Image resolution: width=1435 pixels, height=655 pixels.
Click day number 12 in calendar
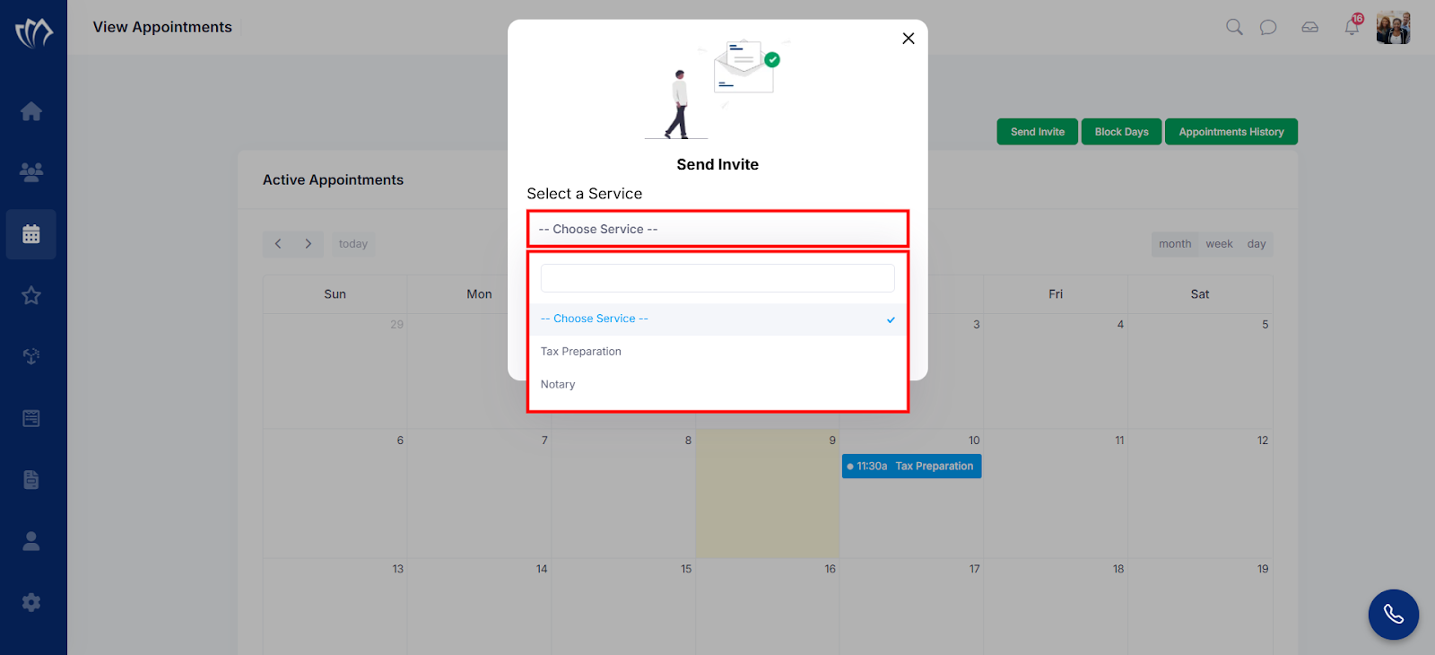[x=1263, y=441]
